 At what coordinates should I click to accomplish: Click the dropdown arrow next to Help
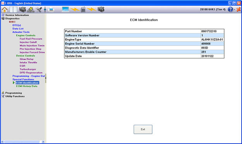pos(234,10)
